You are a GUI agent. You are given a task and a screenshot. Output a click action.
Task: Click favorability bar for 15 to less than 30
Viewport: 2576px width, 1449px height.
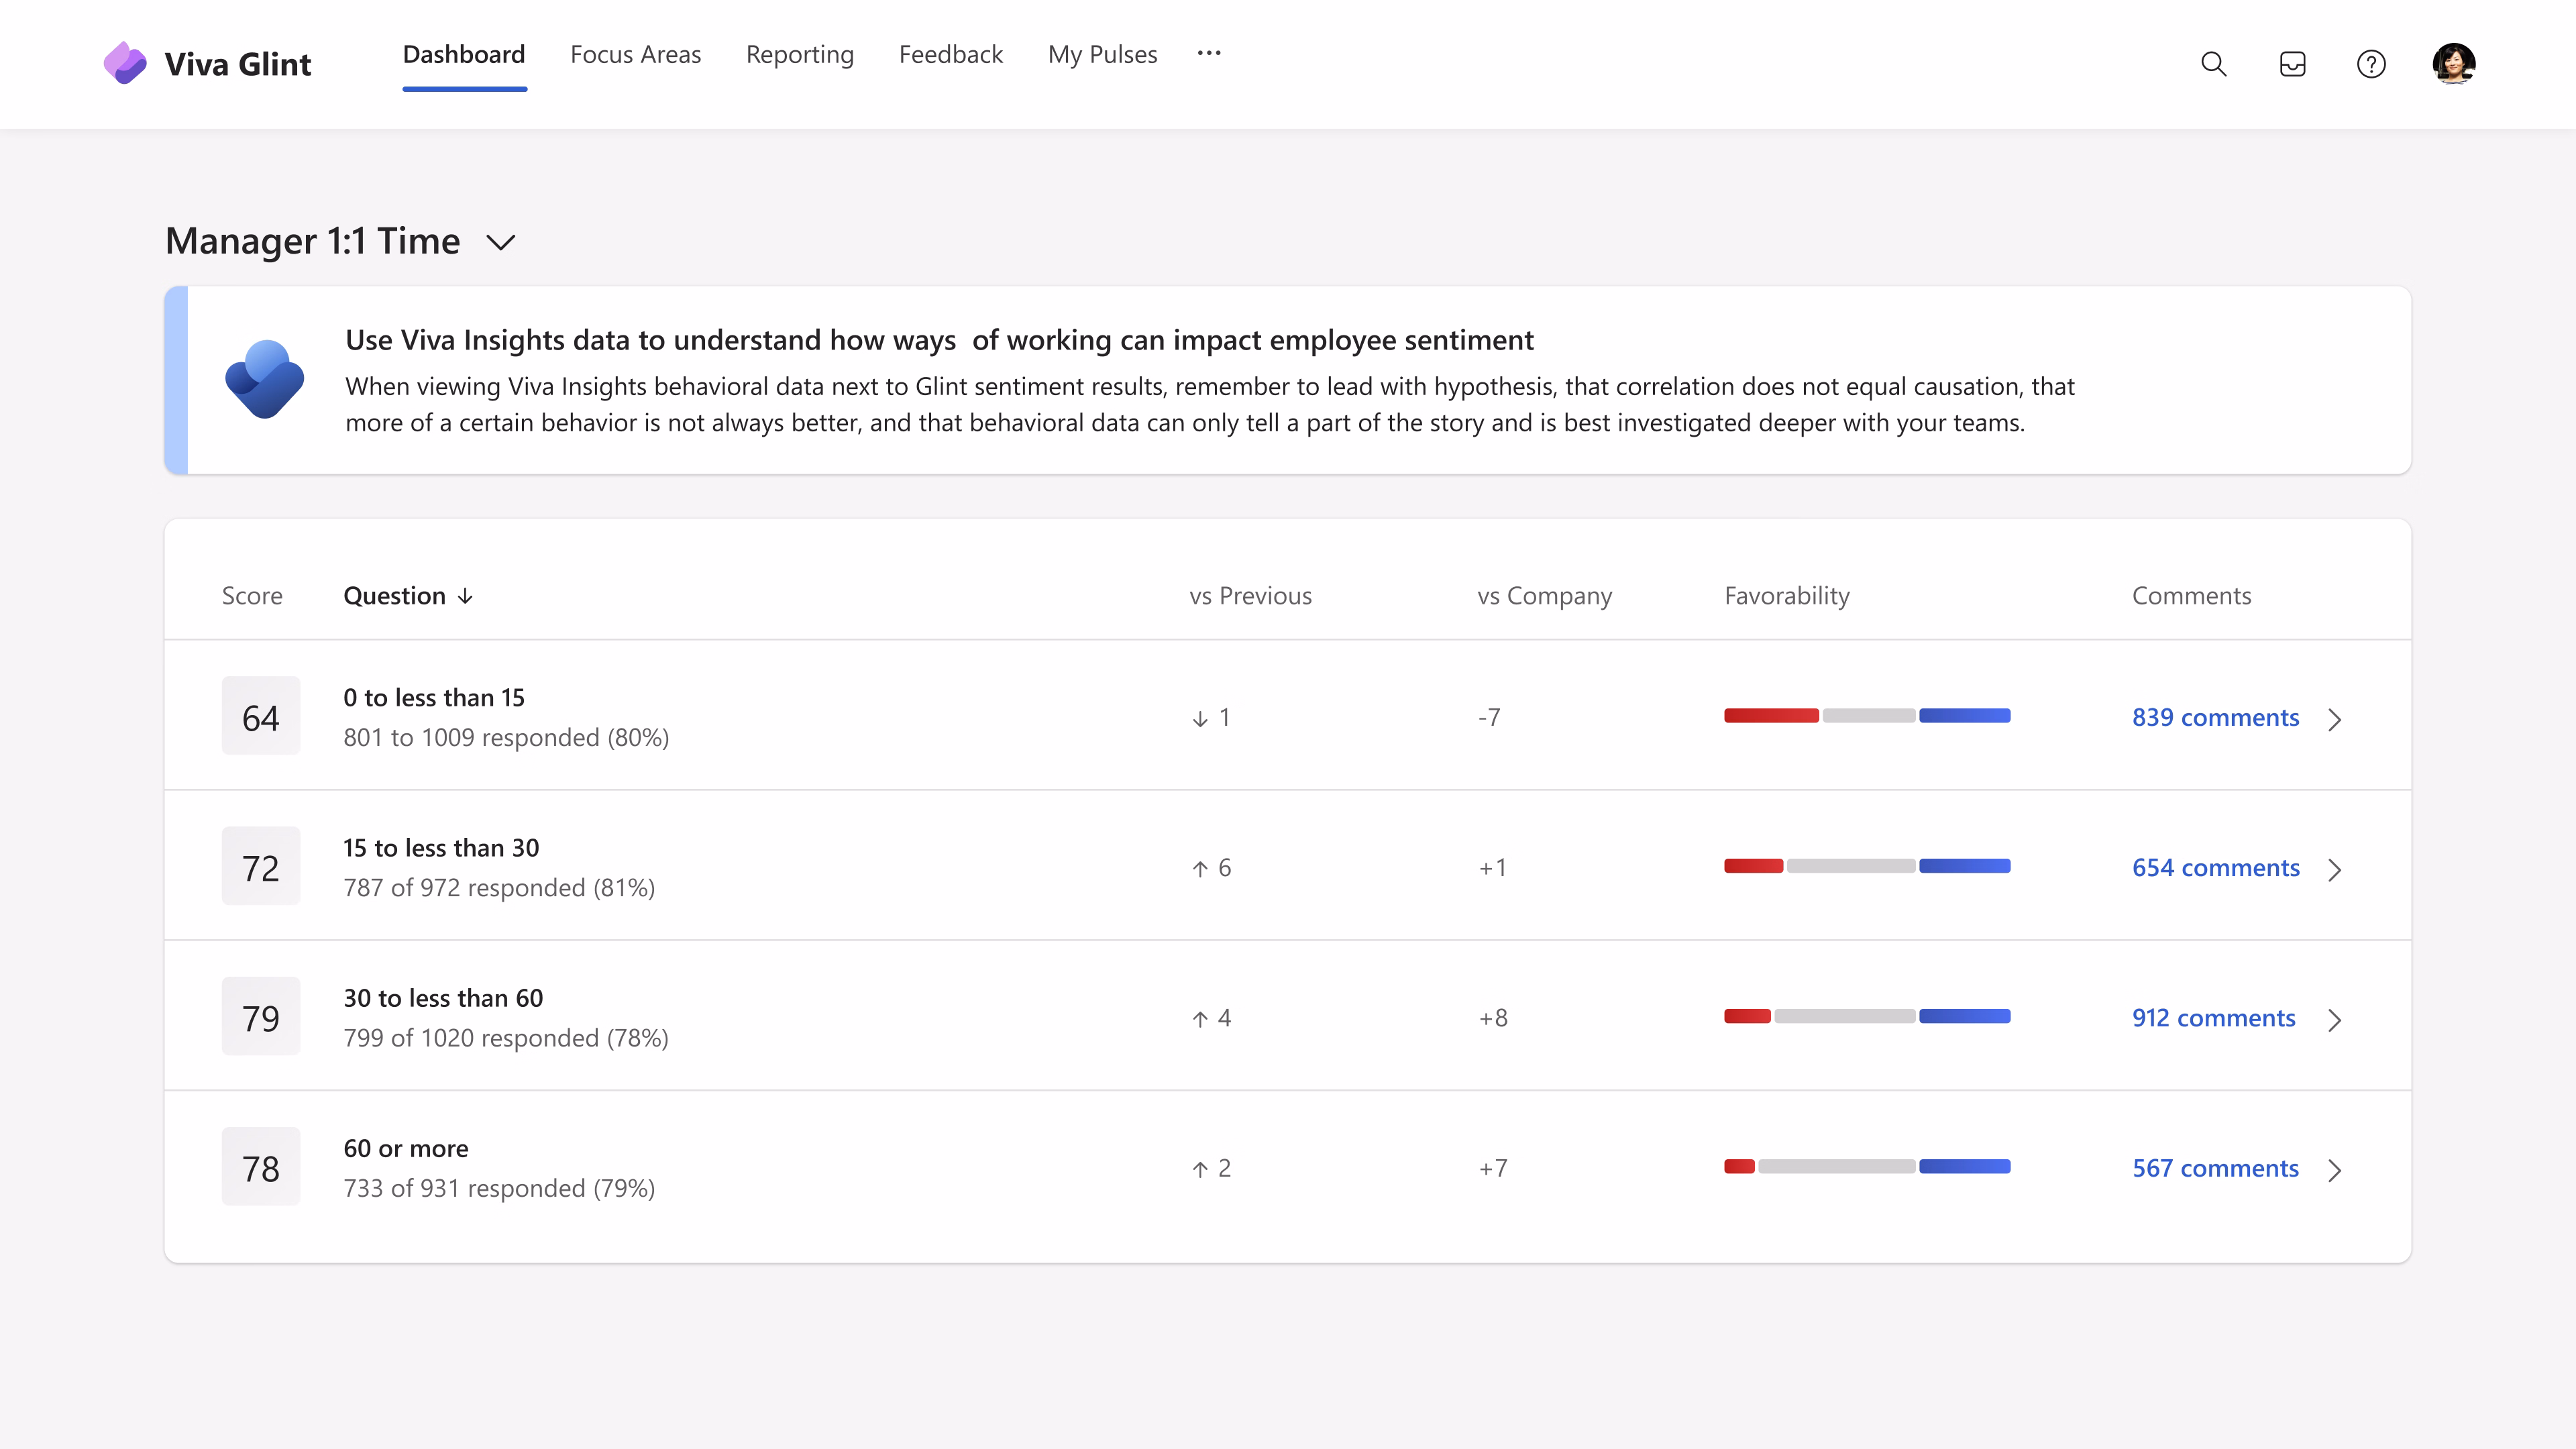point(1867,865)
